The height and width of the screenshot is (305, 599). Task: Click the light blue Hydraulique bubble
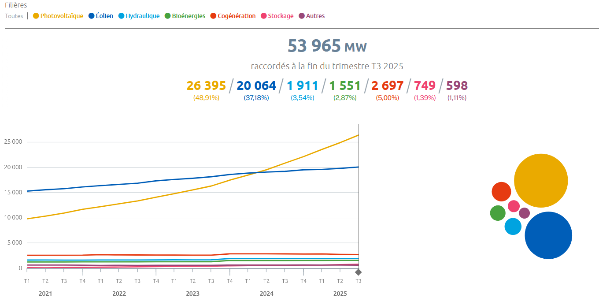click(513, 227)
